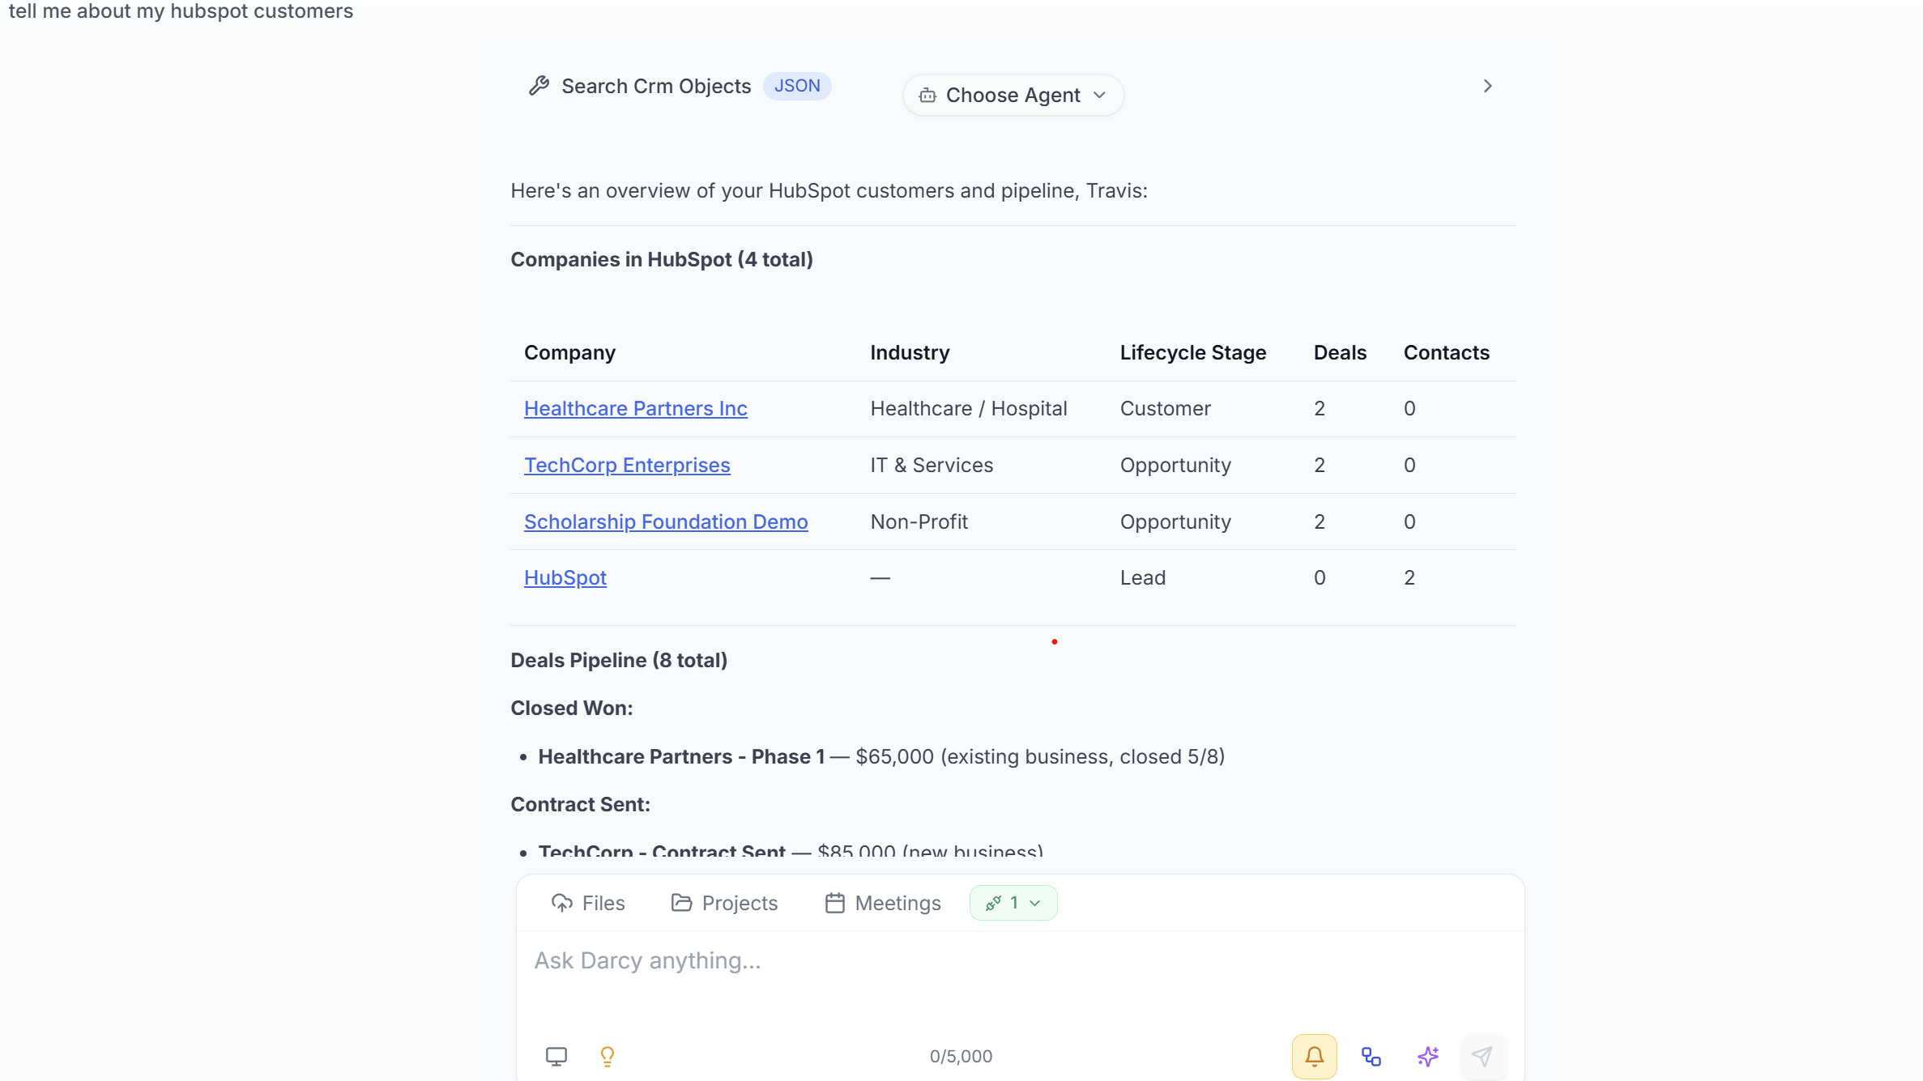Click the Deals Pipeline (8 total) heading
Viewport: 1923px width, 1081px height.
point(619,660)
